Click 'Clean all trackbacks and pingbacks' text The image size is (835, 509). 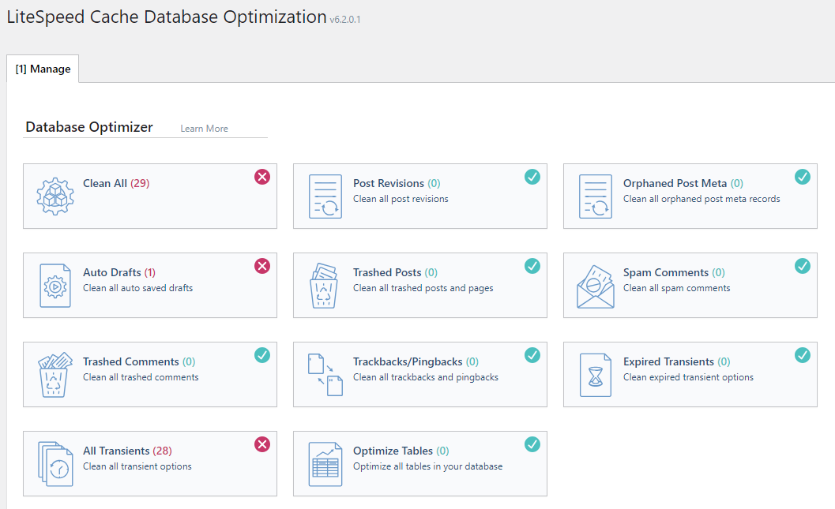coord(426,377)
